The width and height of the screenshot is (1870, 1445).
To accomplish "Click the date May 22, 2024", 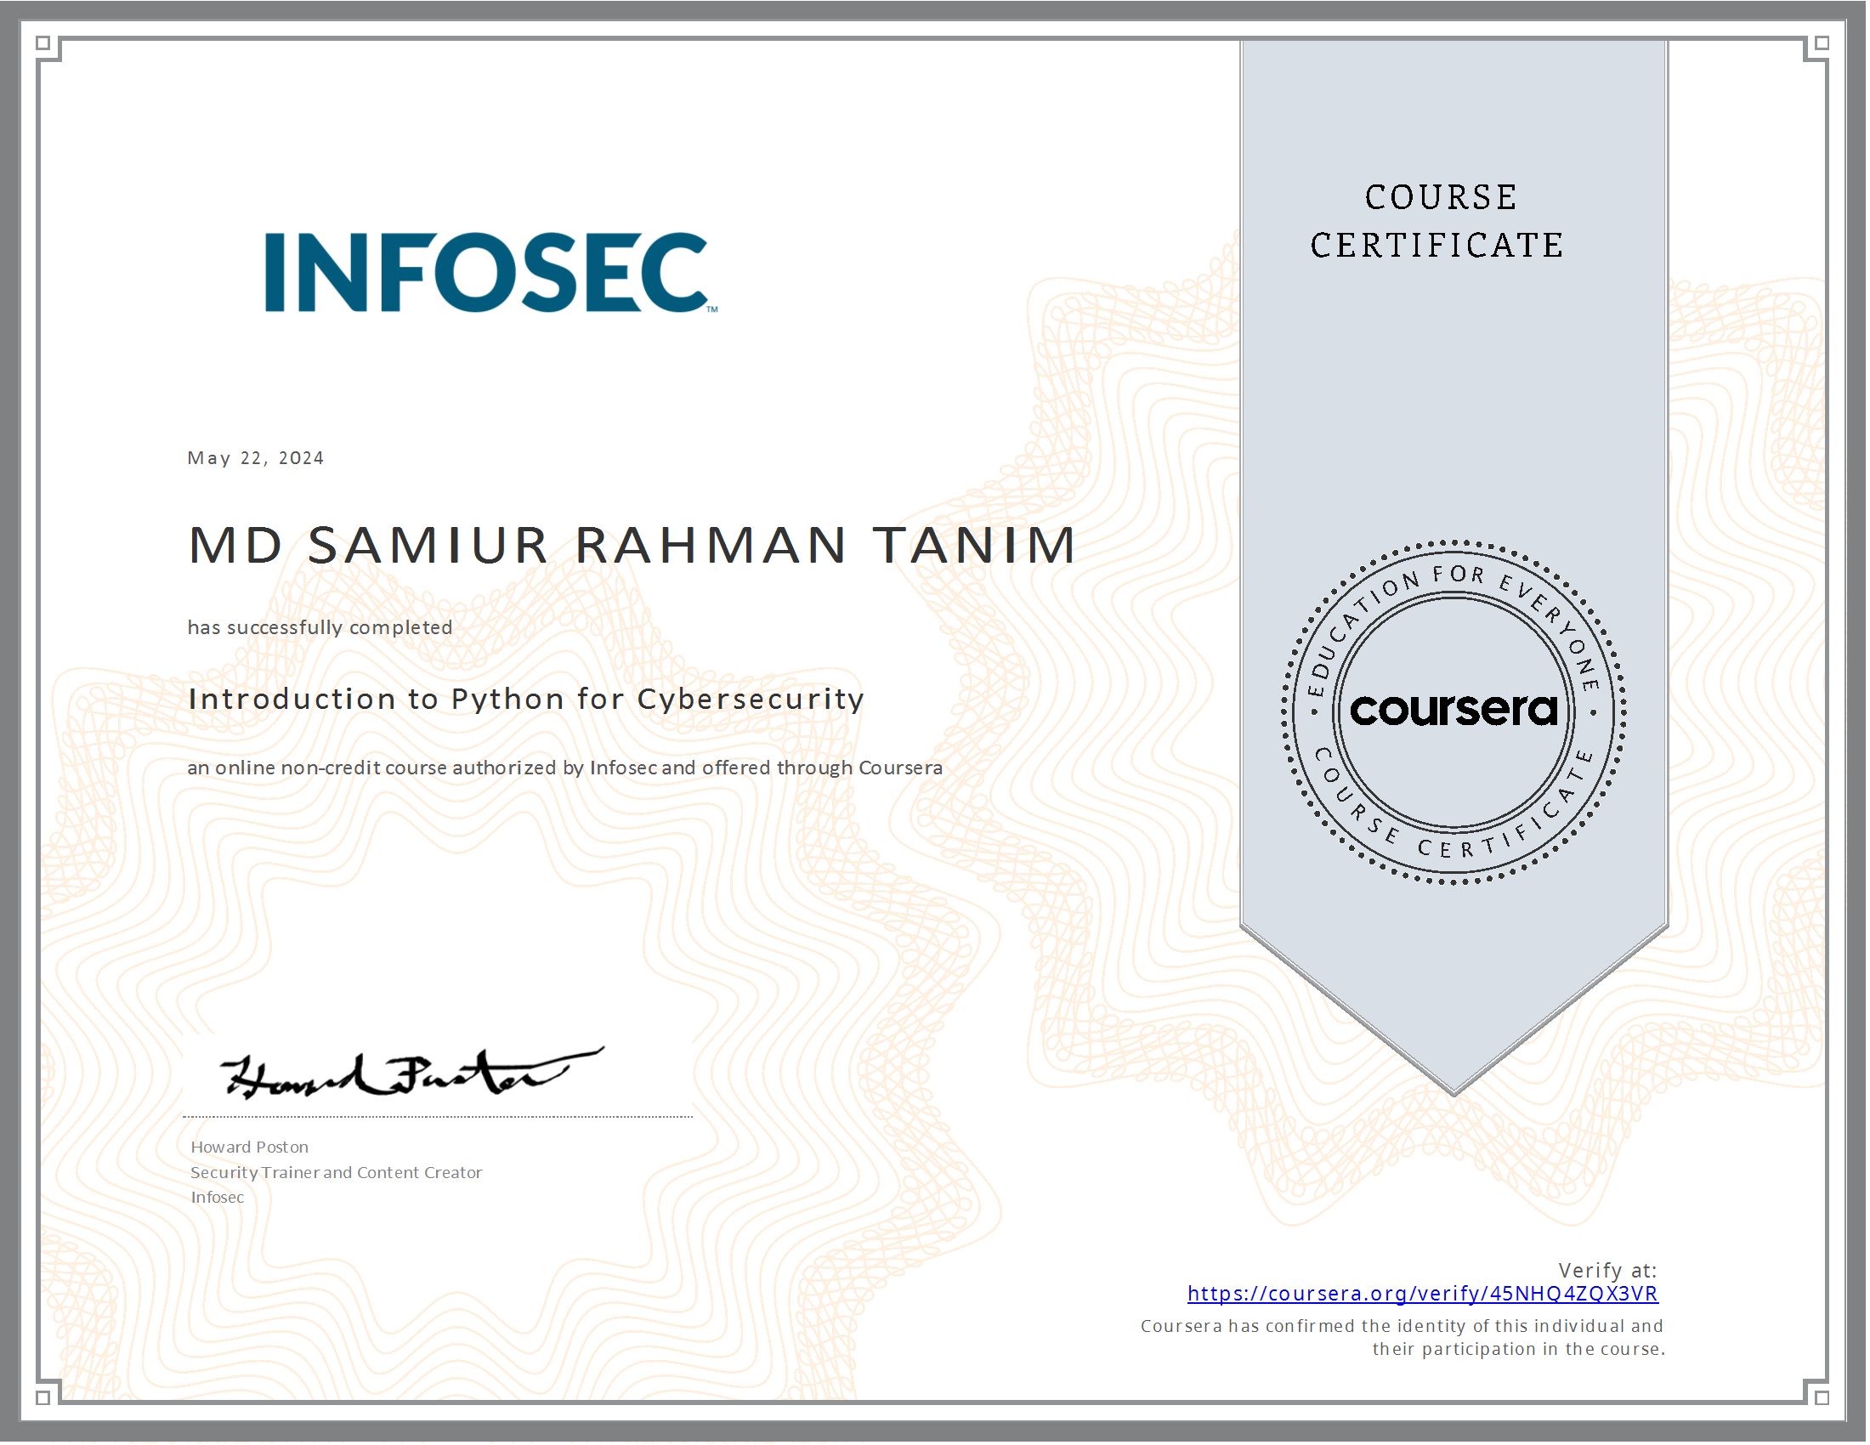I will tap(254, 457).
